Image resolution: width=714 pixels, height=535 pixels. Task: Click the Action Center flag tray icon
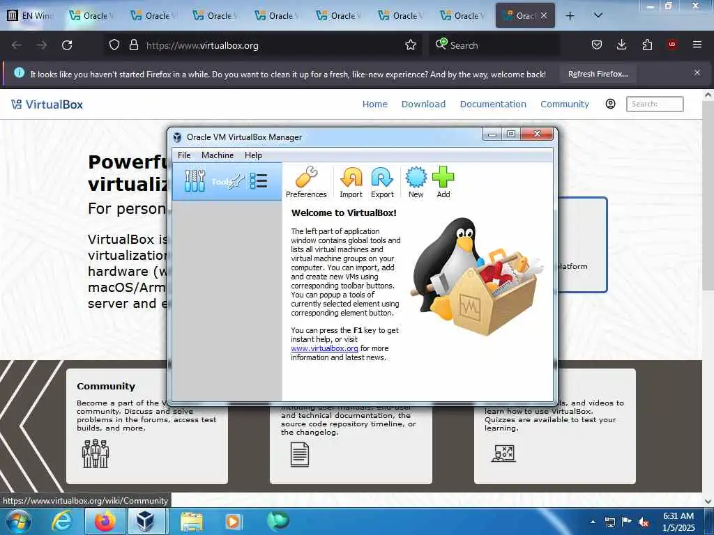point(627,522)
